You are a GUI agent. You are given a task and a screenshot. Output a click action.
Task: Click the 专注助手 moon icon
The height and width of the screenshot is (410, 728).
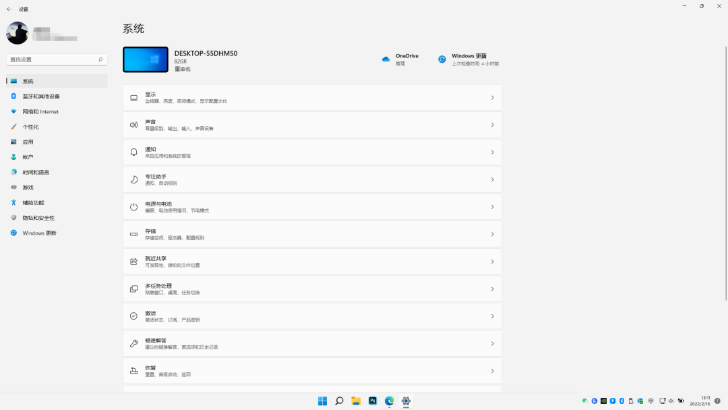[133, 179]
